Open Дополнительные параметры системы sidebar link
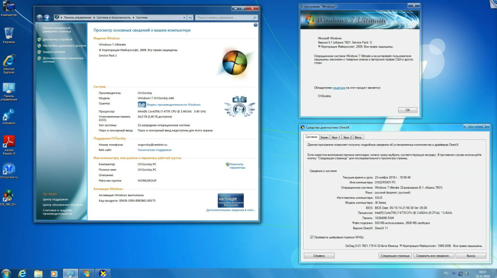 pos(63,60)
